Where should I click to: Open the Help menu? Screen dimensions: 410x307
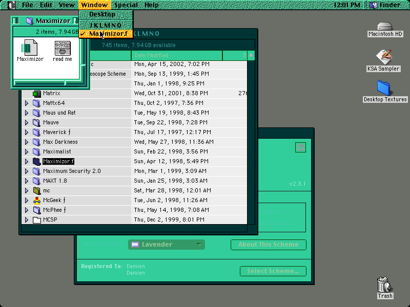tap(151, 5)
